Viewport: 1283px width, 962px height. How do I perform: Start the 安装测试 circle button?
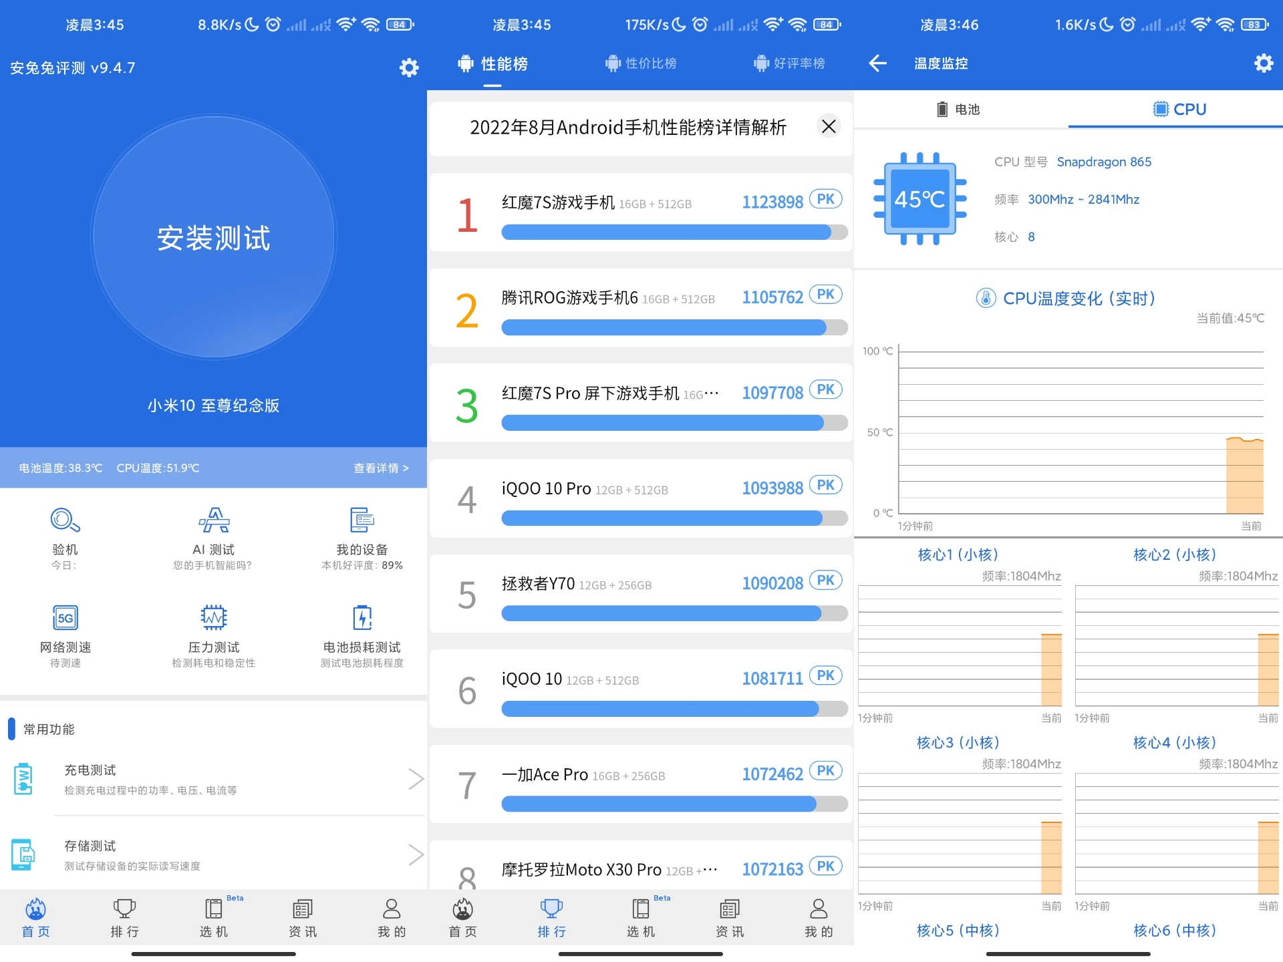point(214,237)
